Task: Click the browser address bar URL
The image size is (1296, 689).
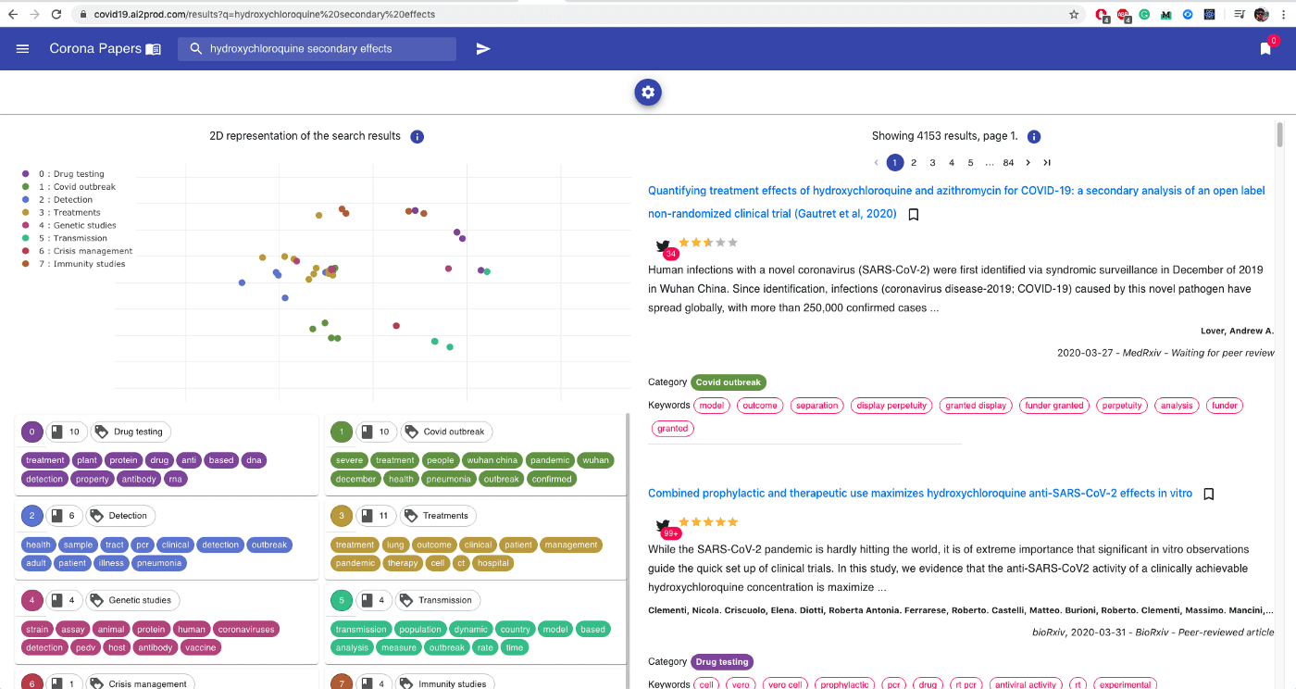Action: click(265, 14)
